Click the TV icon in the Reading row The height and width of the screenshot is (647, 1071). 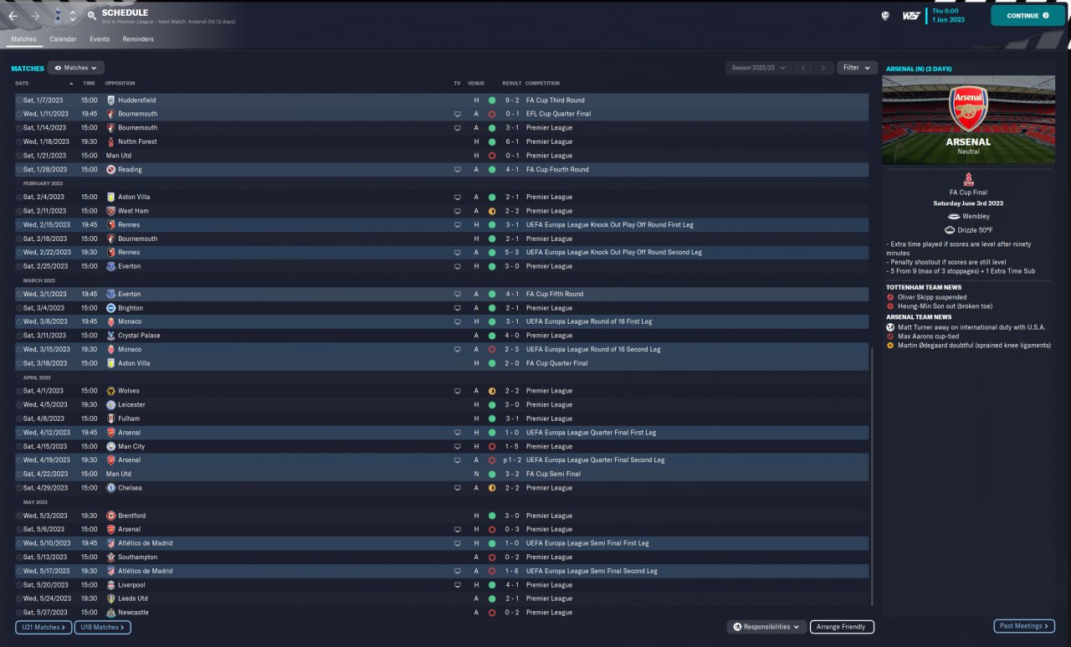click(458, 169)
